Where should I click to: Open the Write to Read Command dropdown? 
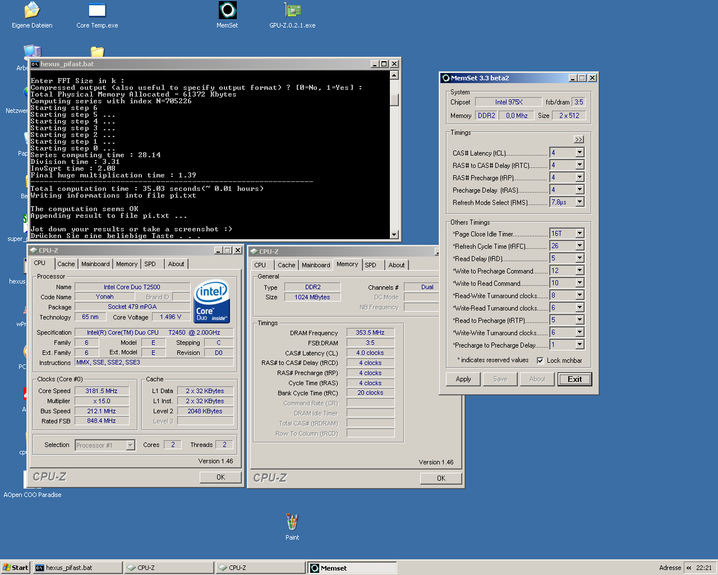point(579,283)
